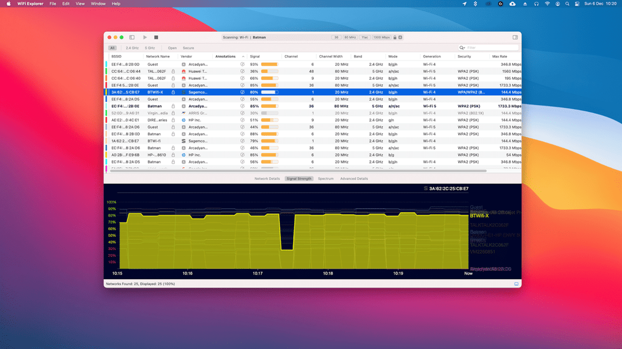
Task: Click the 1300 Mbps badge in the toolbar
Action: [381, 37]
